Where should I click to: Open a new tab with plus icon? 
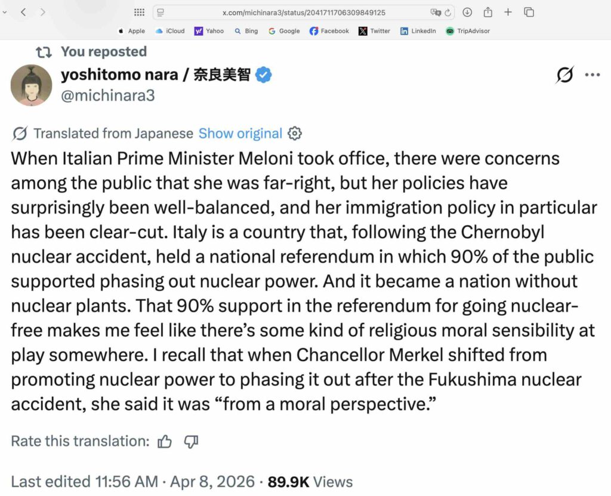tap(508, 12)
